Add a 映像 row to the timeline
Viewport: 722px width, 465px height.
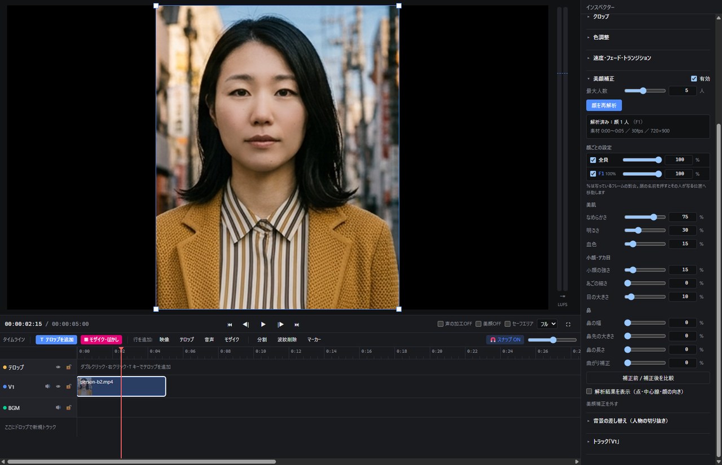coord(164,340)
